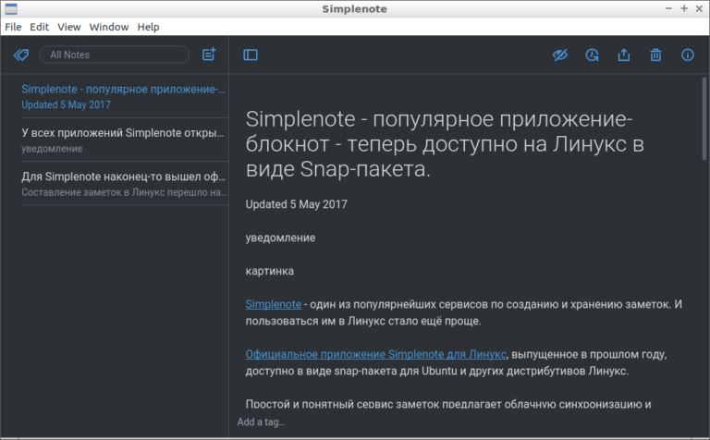Open the tags menu icon
710x440 pixels.
point(21,55)
